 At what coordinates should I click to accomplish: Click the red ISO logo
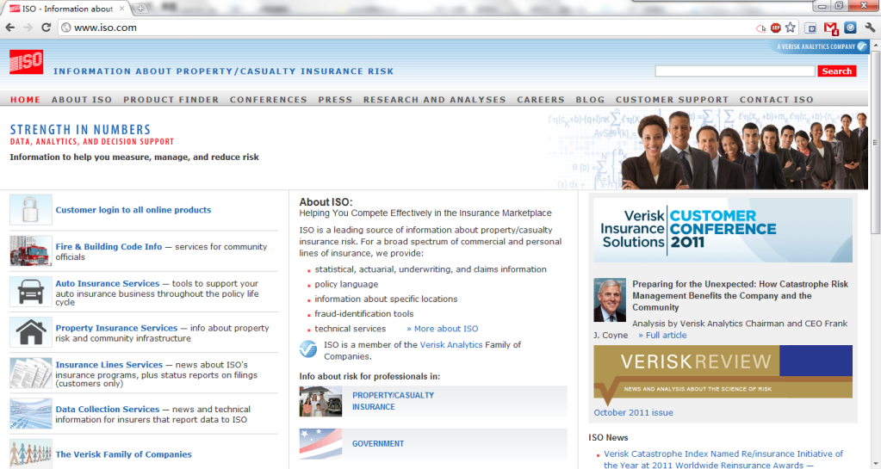(x=26, y=62)
